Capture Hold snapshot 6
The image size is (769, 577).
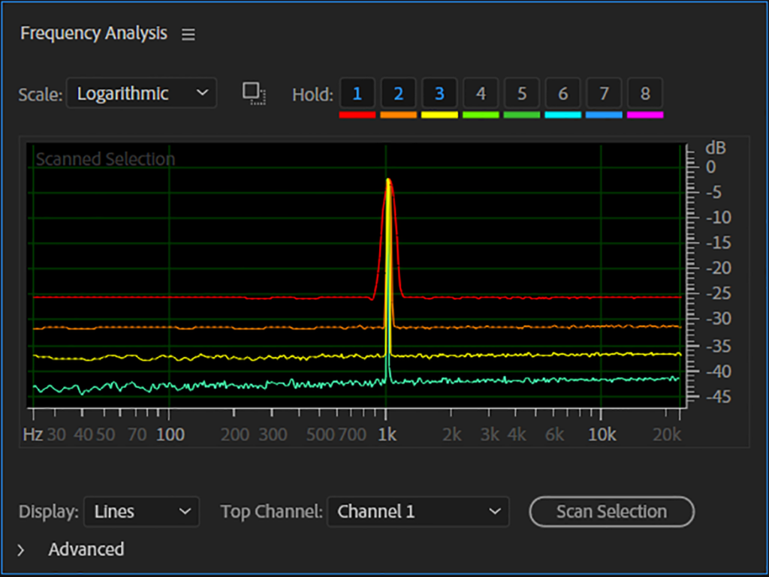coord(562,92)
